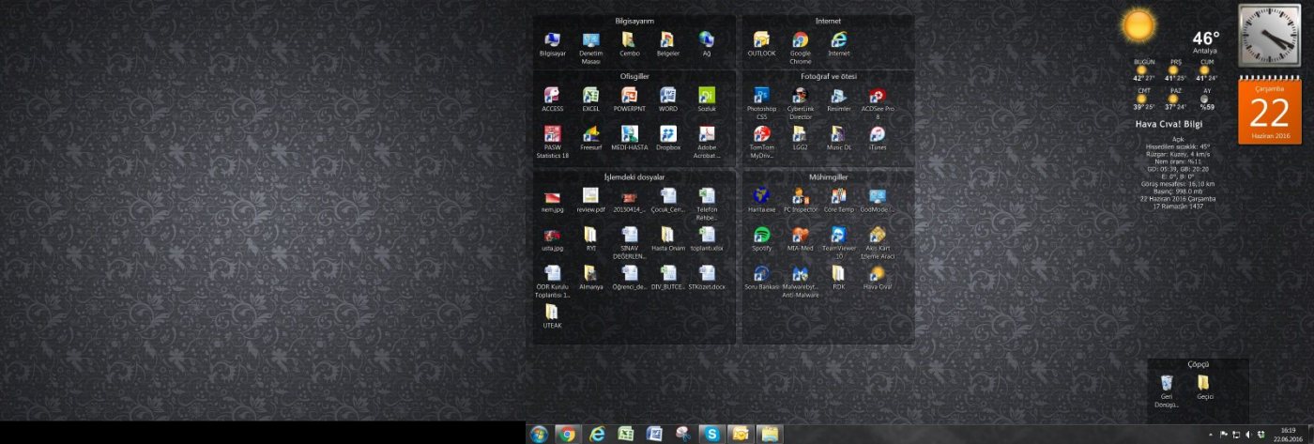Show hidden system tray icons arrow
The width and height of the screenshot is (1314, 444).
tap(1211, 435)
